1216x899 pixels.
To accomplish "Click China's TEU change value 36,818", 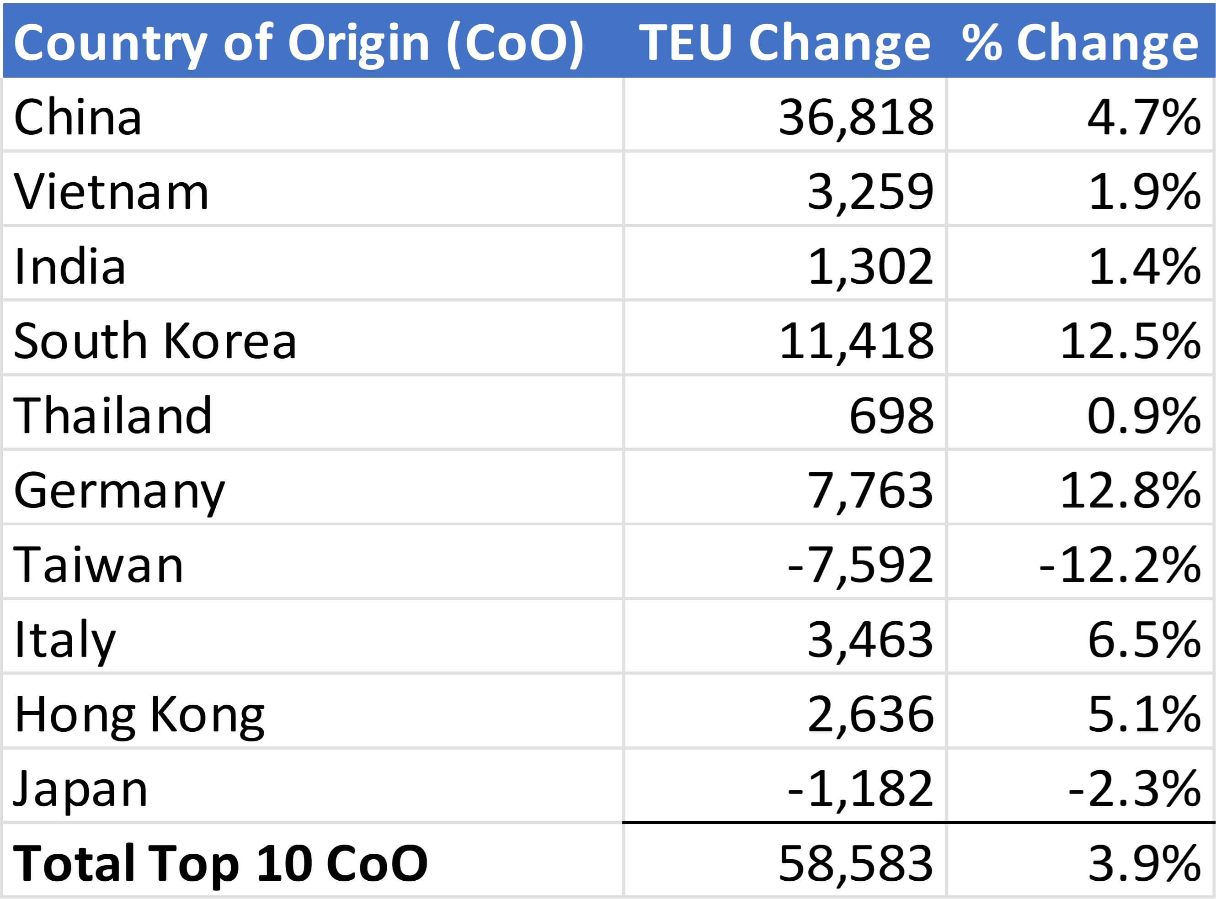I will click(856, 117).
